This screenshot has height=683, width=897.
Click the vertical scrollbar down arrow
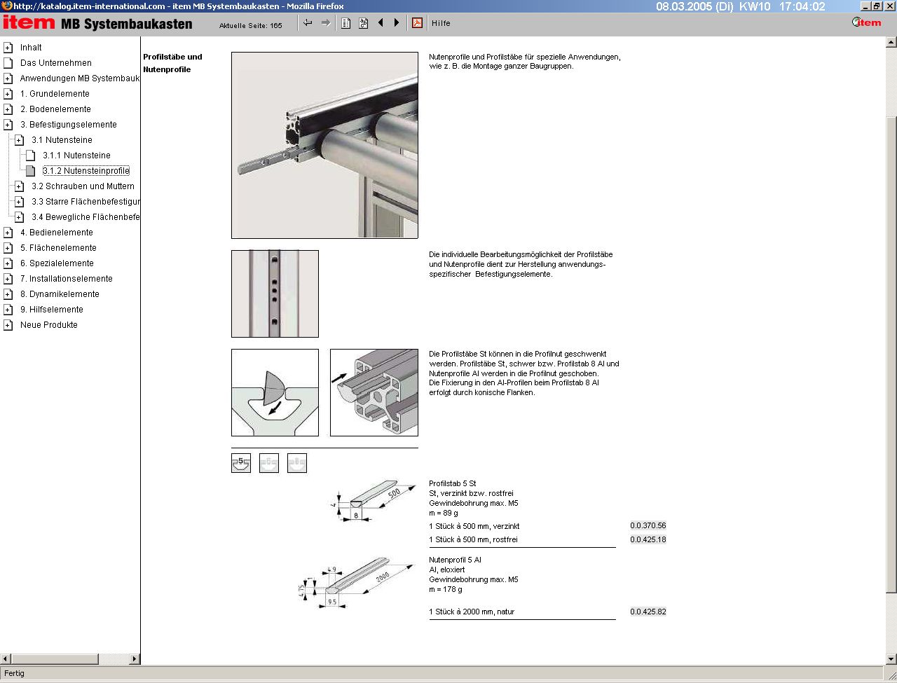click(x=891, y=659)
